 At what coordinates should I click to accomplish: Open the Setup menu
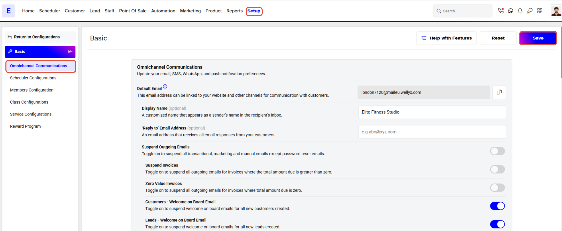254,11
